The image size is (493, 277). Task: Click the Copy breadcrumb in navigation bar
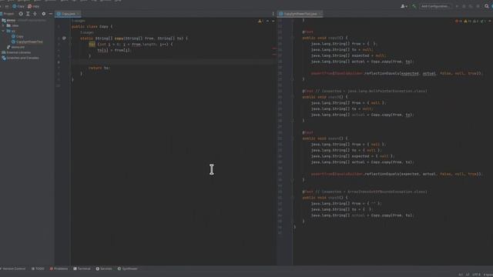tap(18, 6)
